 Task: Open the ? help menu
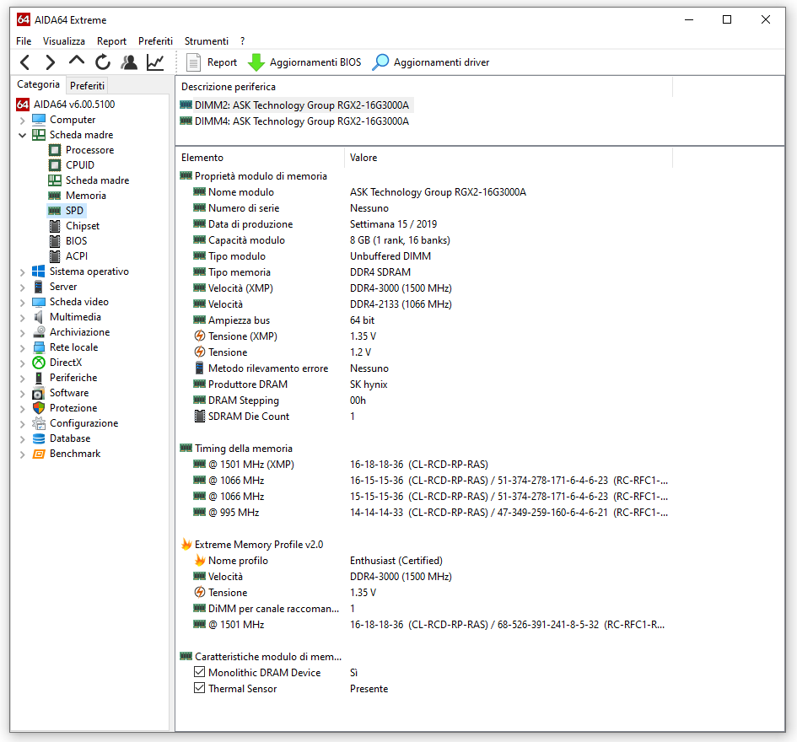242,41
